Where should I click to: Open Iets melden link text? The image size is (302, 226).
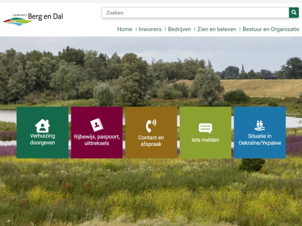point(205,140)
